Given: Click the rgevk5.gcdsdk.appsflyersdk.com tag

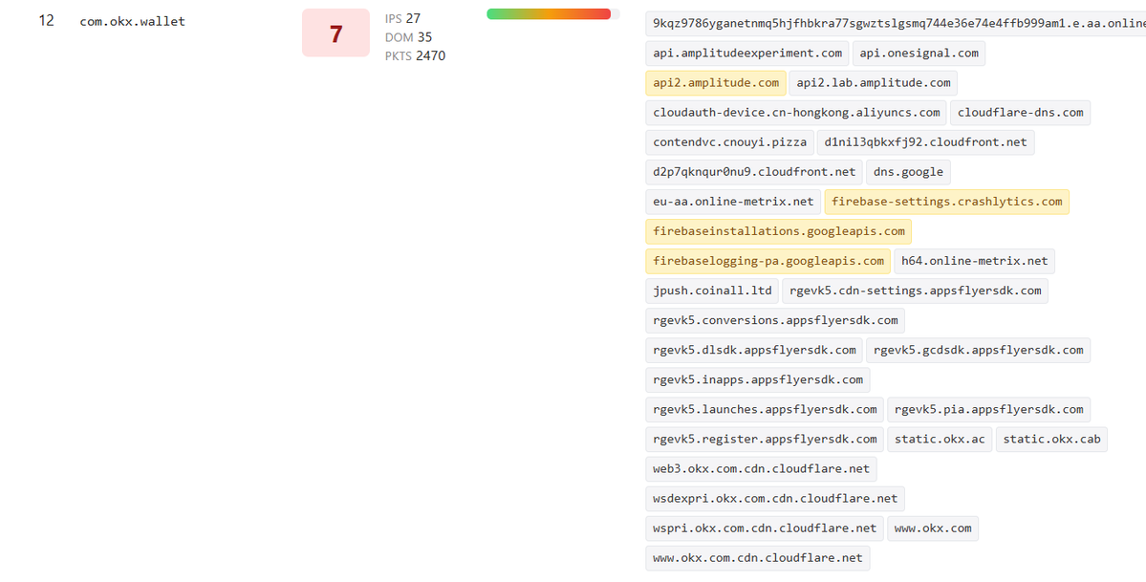Looking at the screenshot, I should click(x=978, y=350).
